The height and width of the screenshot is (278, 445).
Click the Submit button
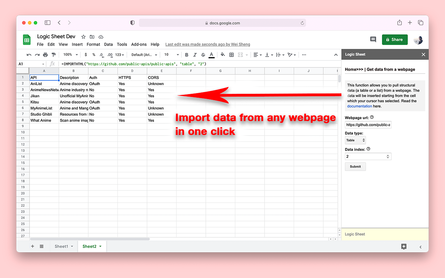pos(355,167)
